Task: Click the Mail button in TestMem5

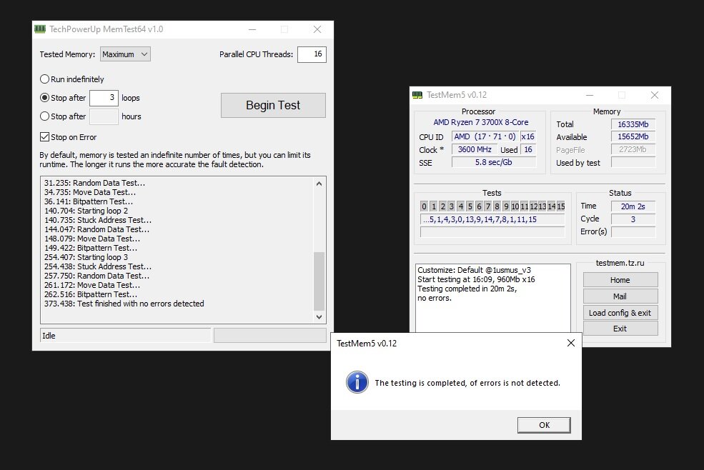Action: coord(620,296)
